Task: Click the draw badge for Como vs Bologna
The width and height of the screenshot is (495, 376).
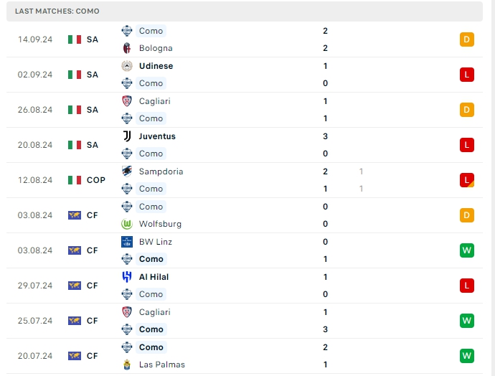Action: (x=466, y=39)
